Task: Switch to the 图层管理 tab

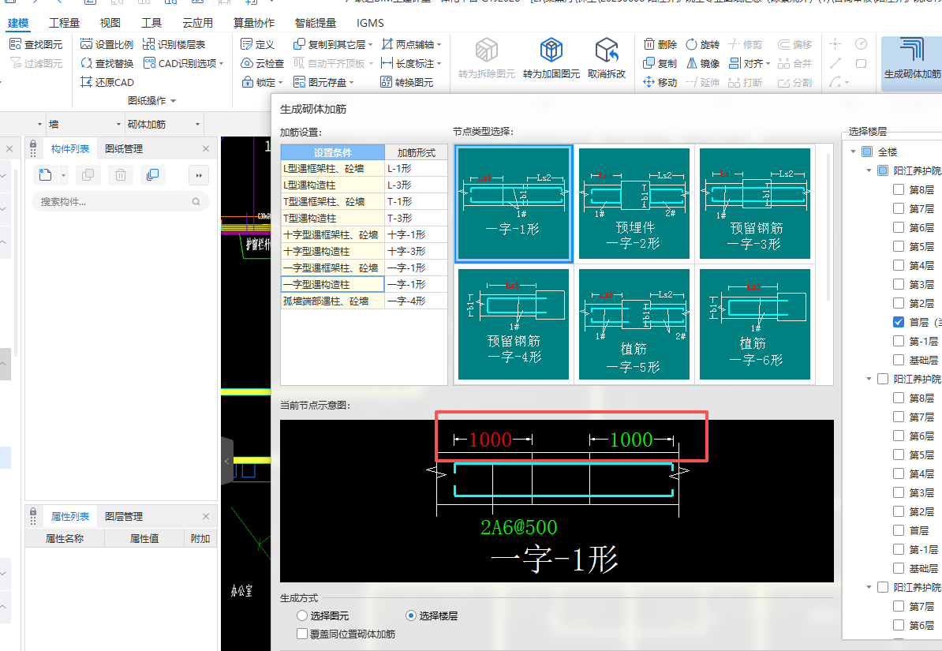Action: pos(124,516)
